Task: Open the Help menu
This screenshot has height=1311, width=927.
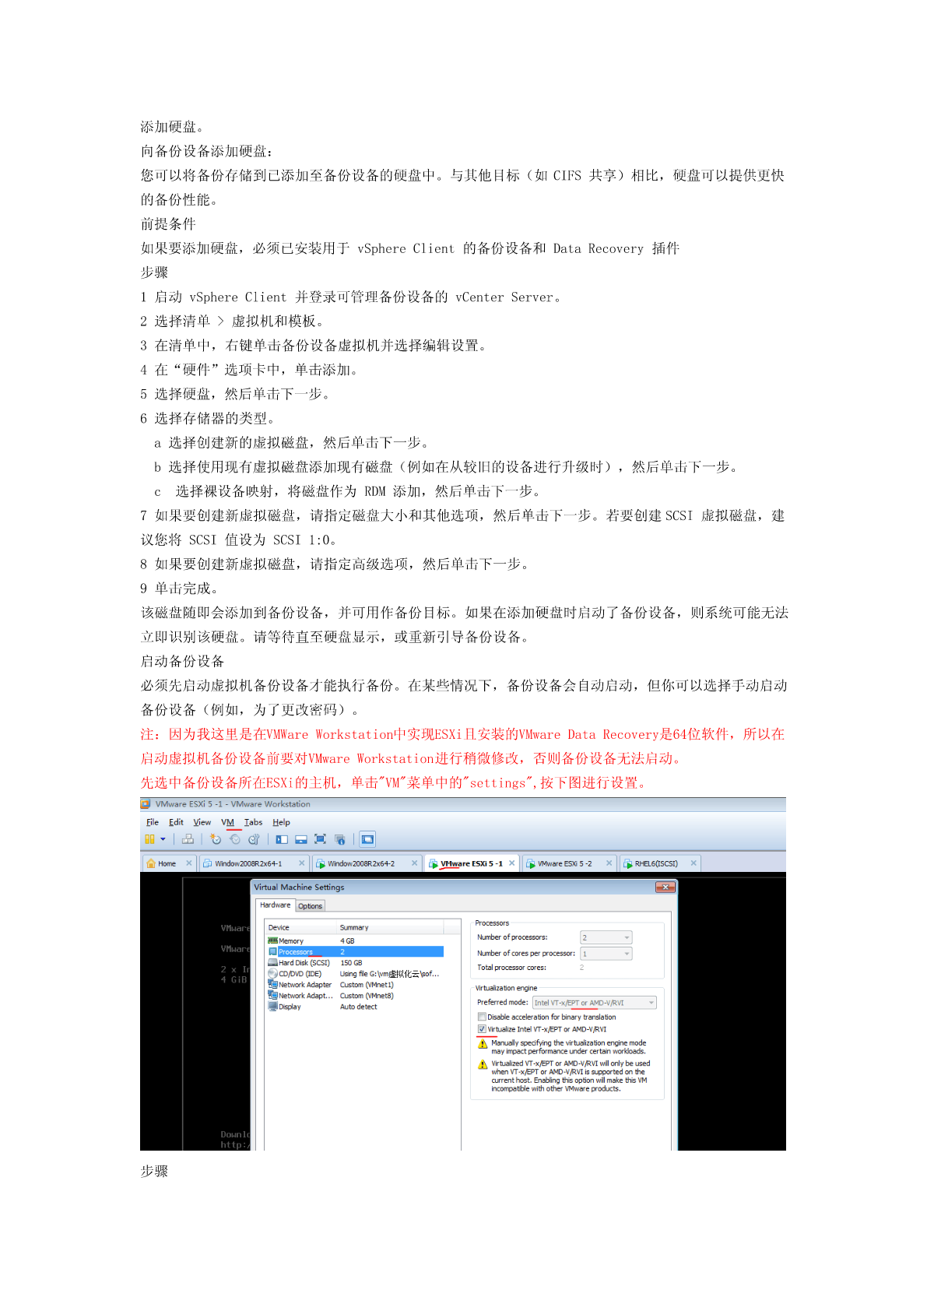Action: point(281,822)
